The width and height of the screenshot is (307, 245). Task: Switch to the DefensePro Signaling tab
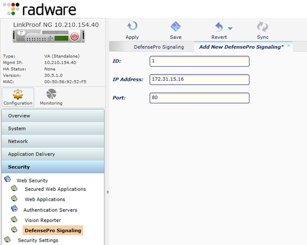(159, 47)
